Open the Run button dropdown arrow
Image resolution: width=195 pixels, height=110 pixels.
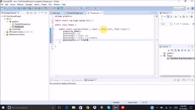coord(27,8)
